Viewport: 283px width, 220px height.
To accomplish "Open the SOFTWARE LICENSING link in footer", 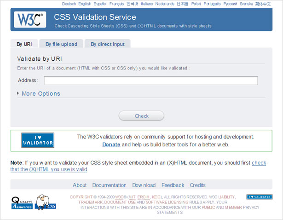I will (167, 202).
